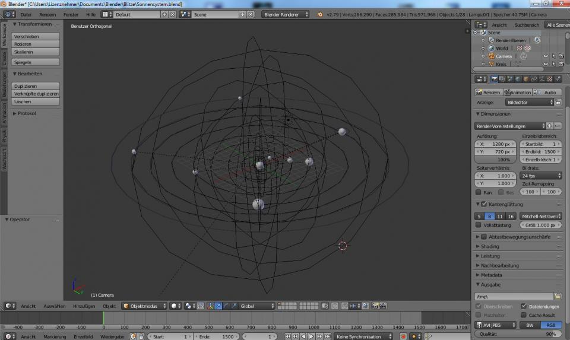Select the World properties tab icon
The height and width of the screenshot is (340, 570).
(518, 79)
